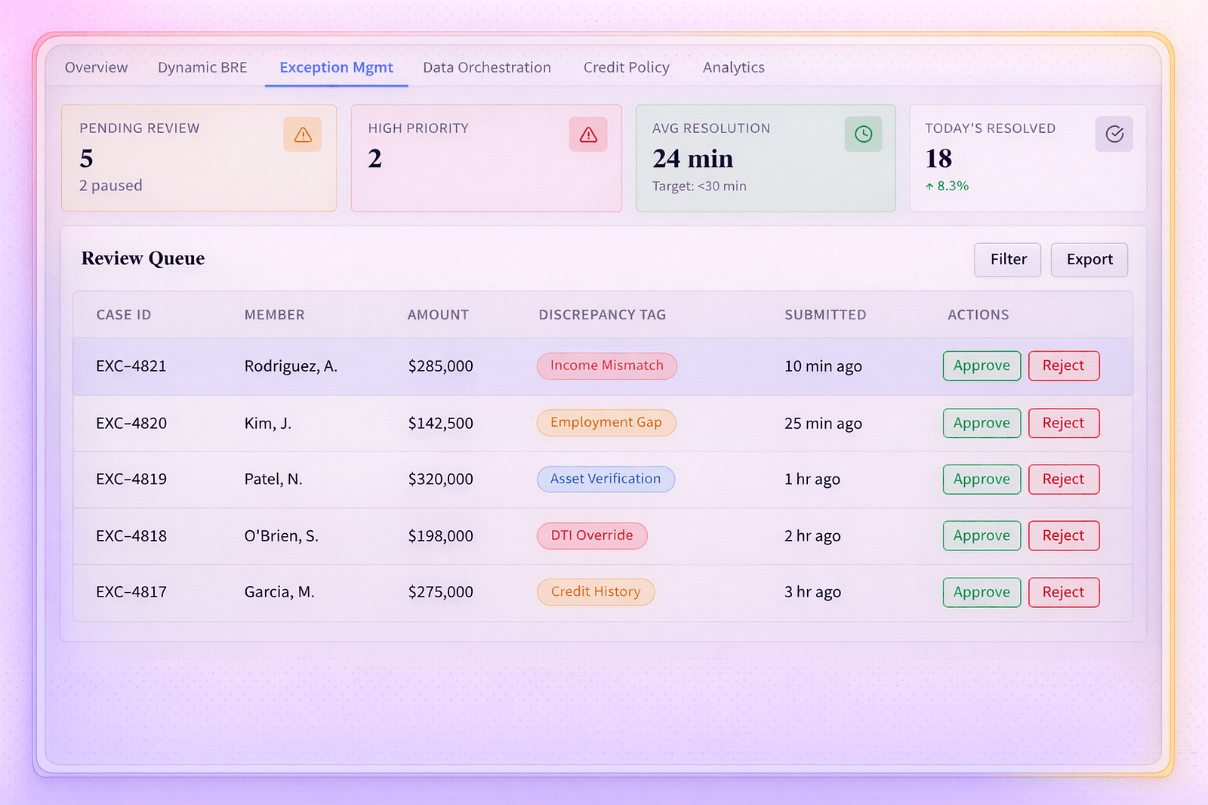Image resolution: width=1208 pixels, height=805 pixels.
Task: Open the Filter options
Action: click(1007, 259)
